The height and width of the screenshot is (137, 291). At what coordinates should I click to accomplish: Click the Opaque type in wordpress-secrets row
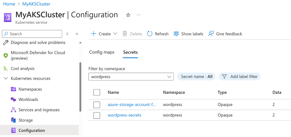click(225, 115)
